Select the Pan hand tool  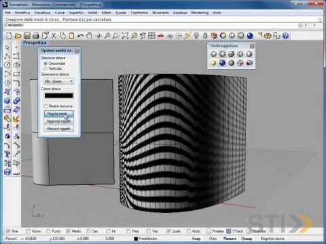pos(89,35)
